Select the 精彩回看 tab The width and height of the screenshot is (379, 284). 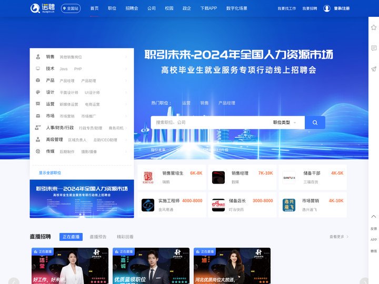point(125,237)
